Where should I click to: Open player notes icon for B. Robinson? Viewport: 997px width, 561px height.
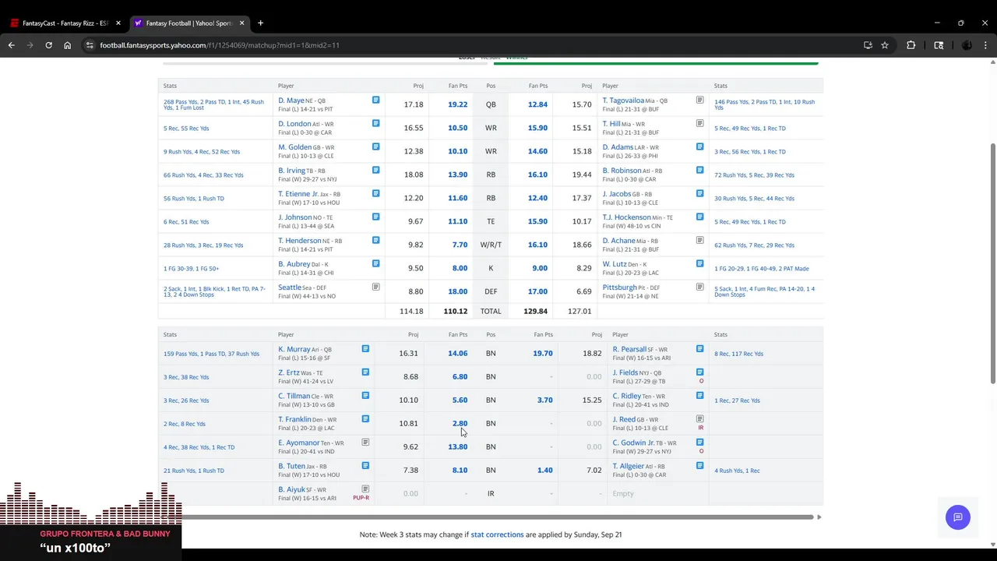point(699,170)
